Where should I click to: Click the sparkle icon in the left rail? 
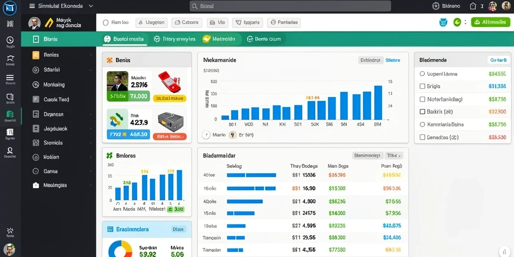click(x=10, y=230)
